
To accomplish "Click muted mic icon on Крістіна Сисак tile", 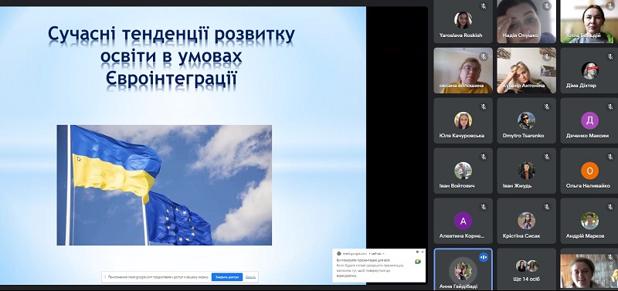I will 547,207.
